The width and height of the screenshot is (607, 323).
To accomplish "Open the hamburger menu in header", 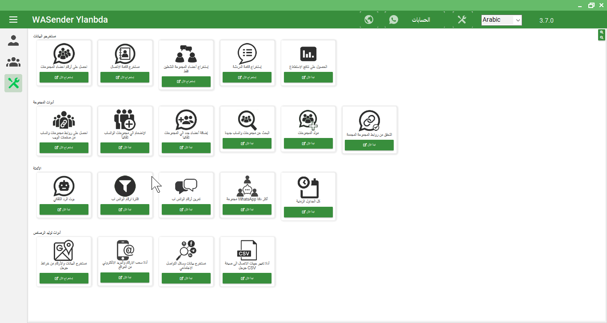I will pos(13,20).
